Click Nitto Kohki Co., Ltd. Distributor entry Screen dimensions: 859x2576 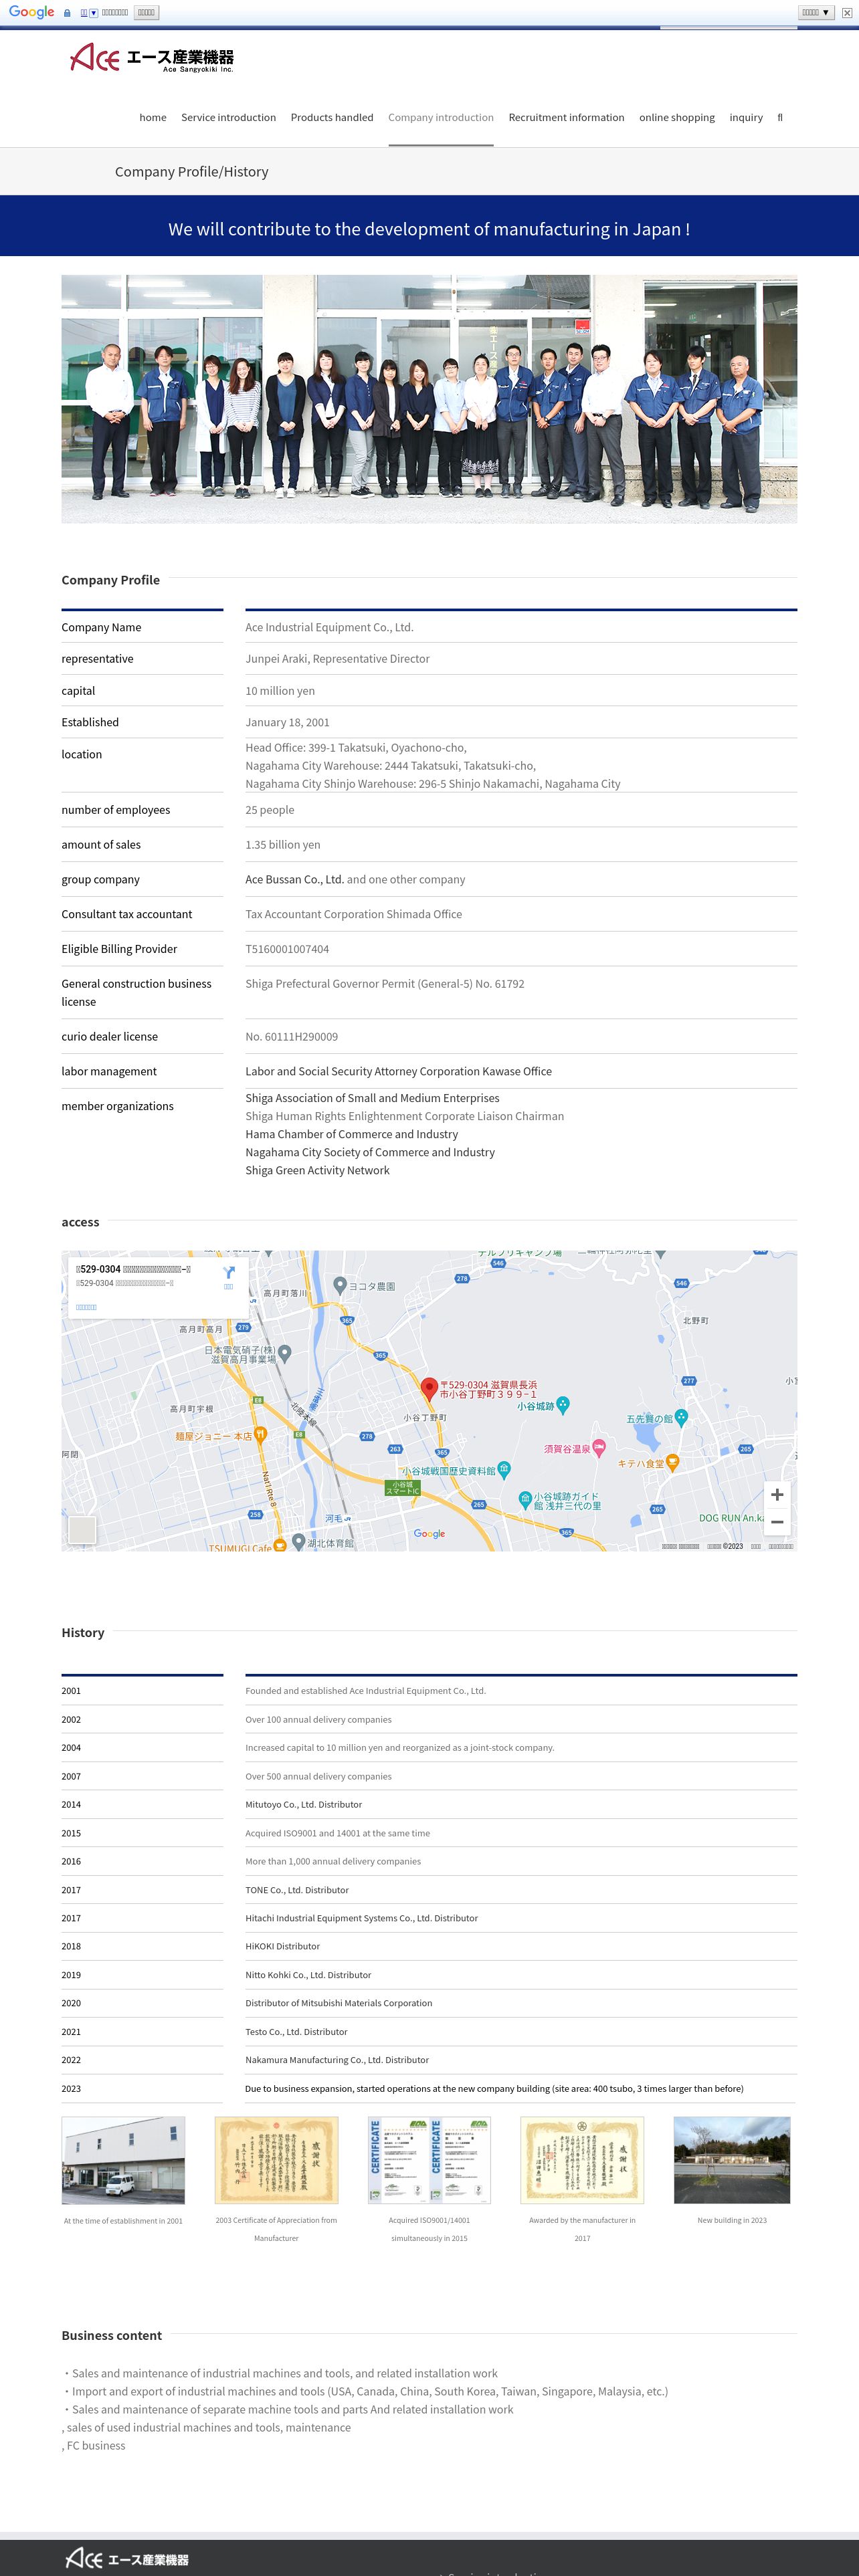[308, 1975]
